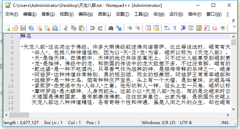The width and height of the screenshot is (240, 129).
Task: Open the 插件(P) menu
Action: click(x=195, y=14)
